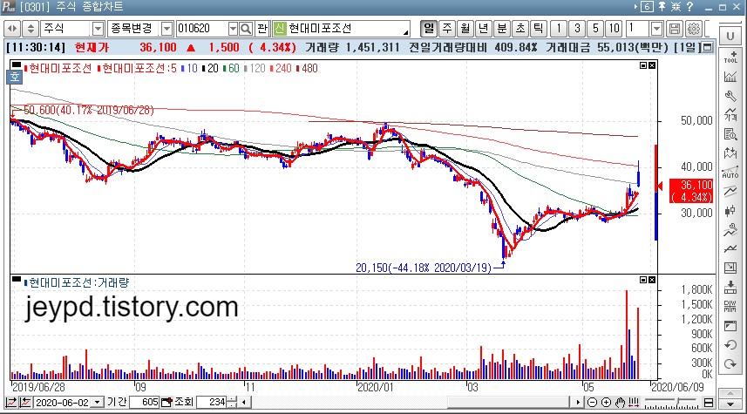Toggle the 관 watchlist button
747x414 pixels.
pos(262,29)
